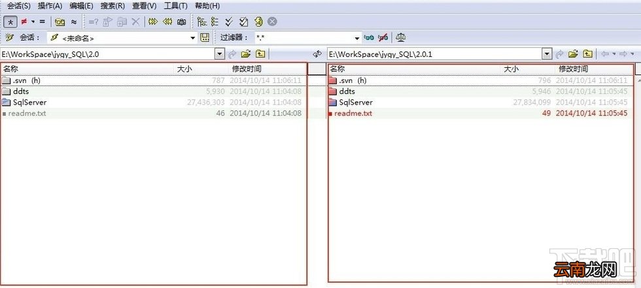Open the 会话(S) menu
Image resolution: width=641 pixels, height=288 pixels.
click(18, 6)
